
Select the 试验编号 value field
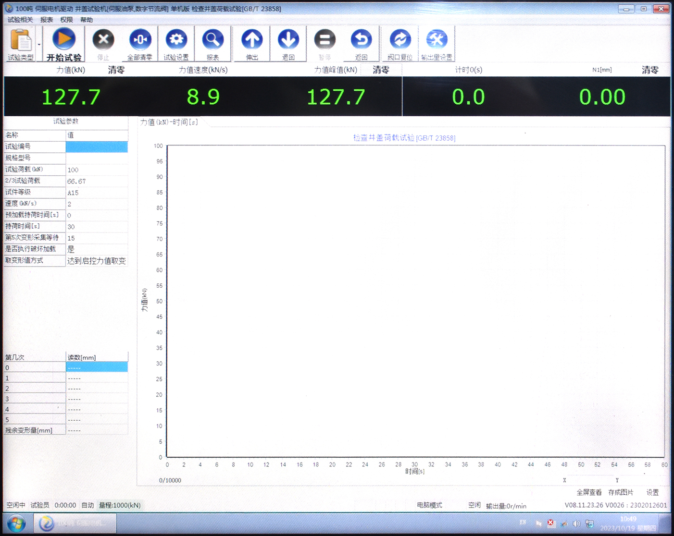pyautogui.click(x=97, y=146)
